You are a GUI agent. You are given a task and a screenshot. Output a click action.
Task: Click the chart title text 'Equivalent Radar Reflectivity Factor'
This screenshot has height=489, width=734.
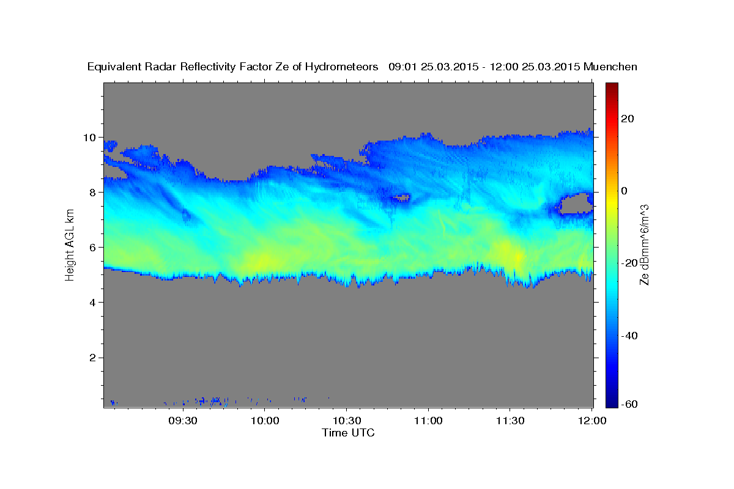tap(181, 67)
